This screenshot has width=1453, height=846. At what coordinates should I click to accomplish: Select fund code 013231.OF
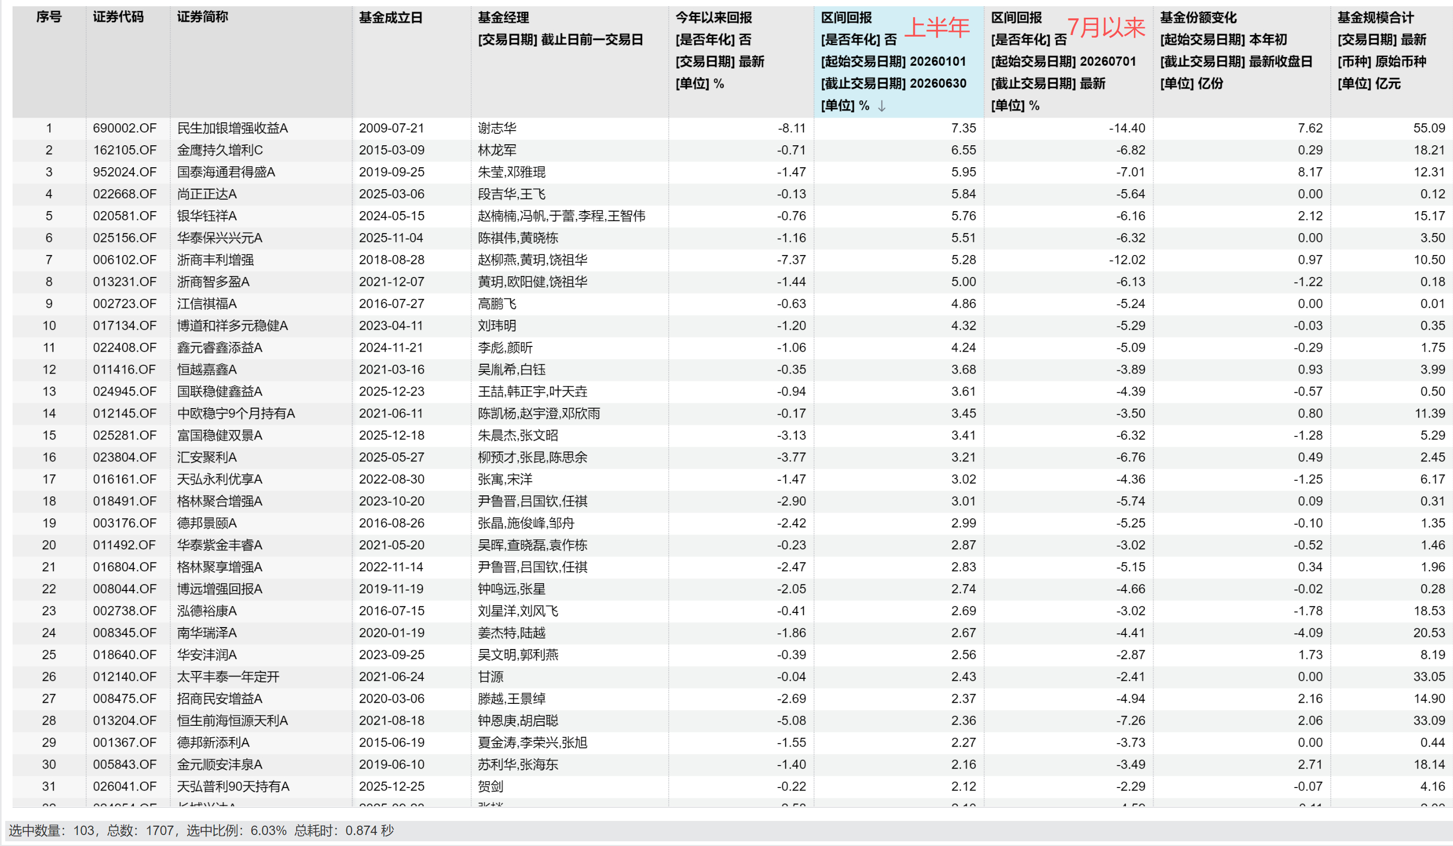tap(124, 282)
